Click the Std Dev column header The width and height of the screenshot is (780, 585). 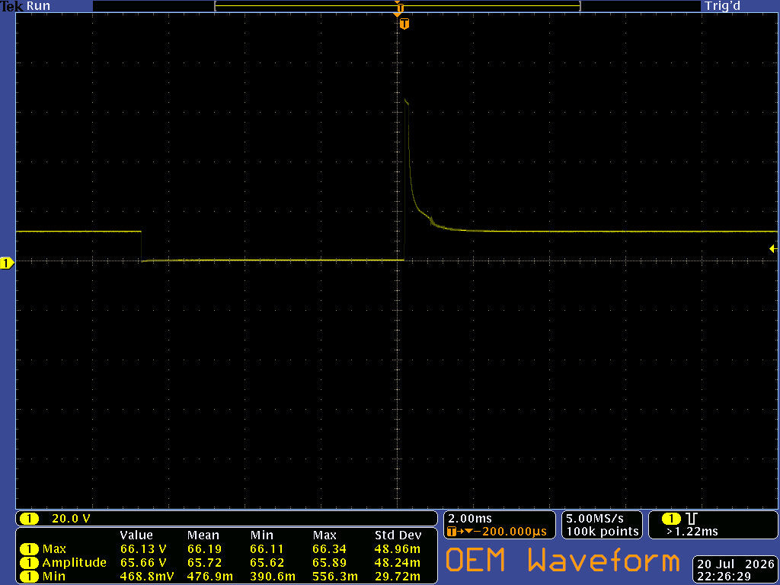398,535
